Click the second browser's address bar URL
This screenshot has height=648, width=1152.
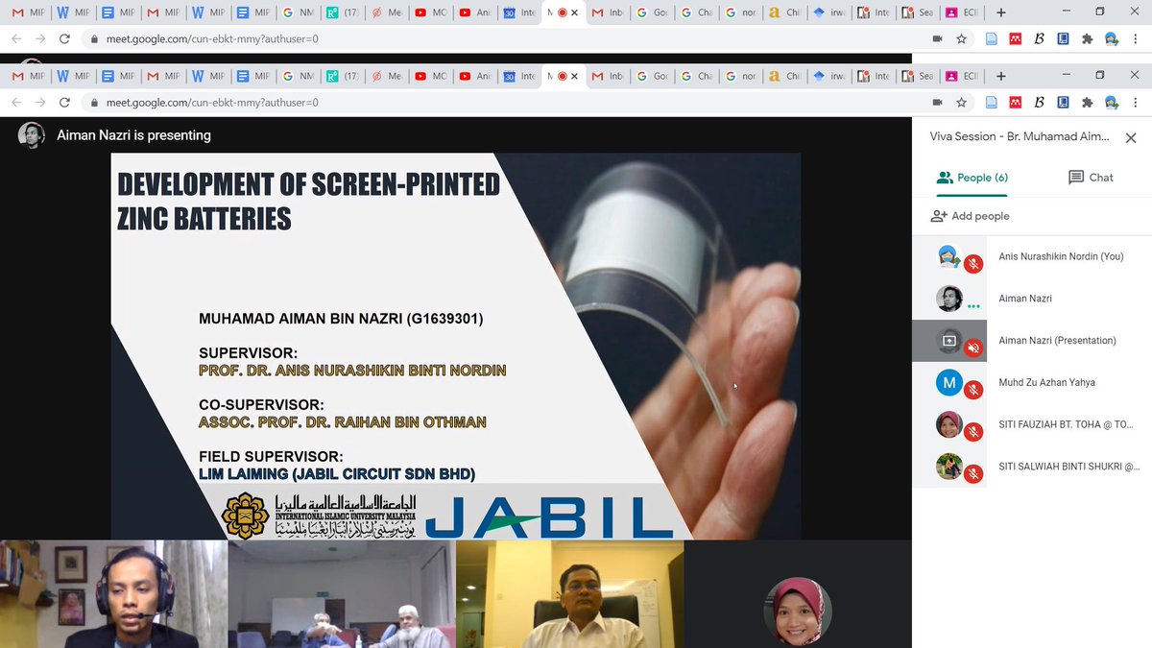pos(212,103)
